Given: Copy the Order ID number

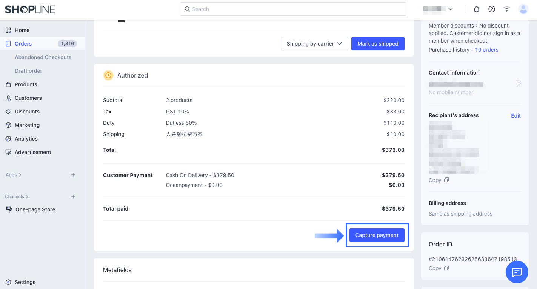Looking at the screenshot, I should click(439, 268).
